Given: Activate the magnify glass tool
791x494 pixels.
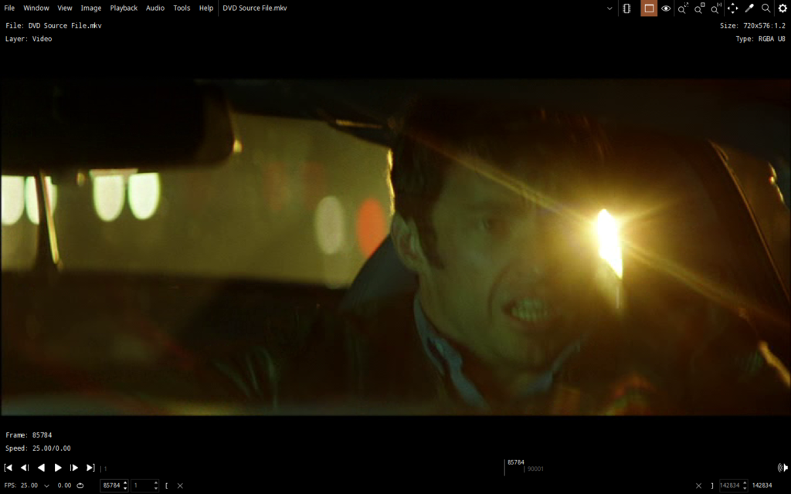Looking at the screenshot, I should [x=765, y=8].
